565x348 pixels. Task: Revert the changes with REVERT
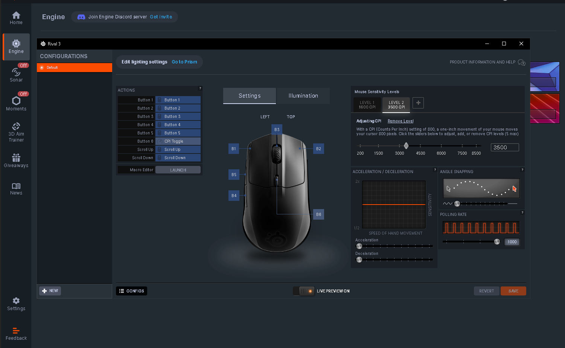pos(486,291)
